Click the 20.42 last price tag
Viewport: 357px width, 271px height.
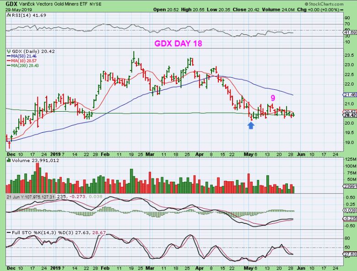point(350,115)
